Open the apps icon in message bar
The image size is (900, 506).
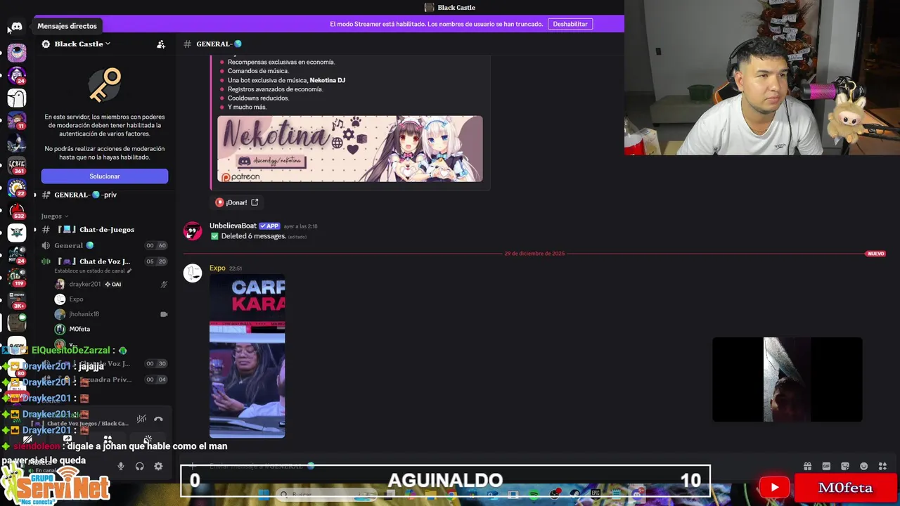(882, 466)
